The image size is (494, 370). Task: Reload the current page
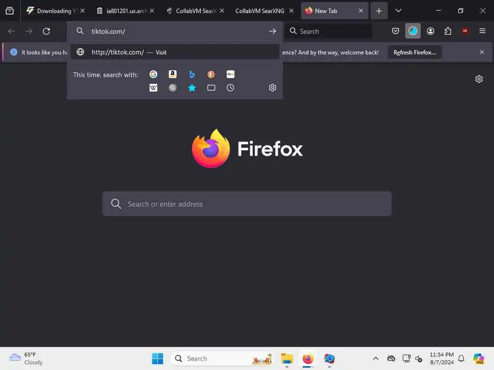click(46, 31)
